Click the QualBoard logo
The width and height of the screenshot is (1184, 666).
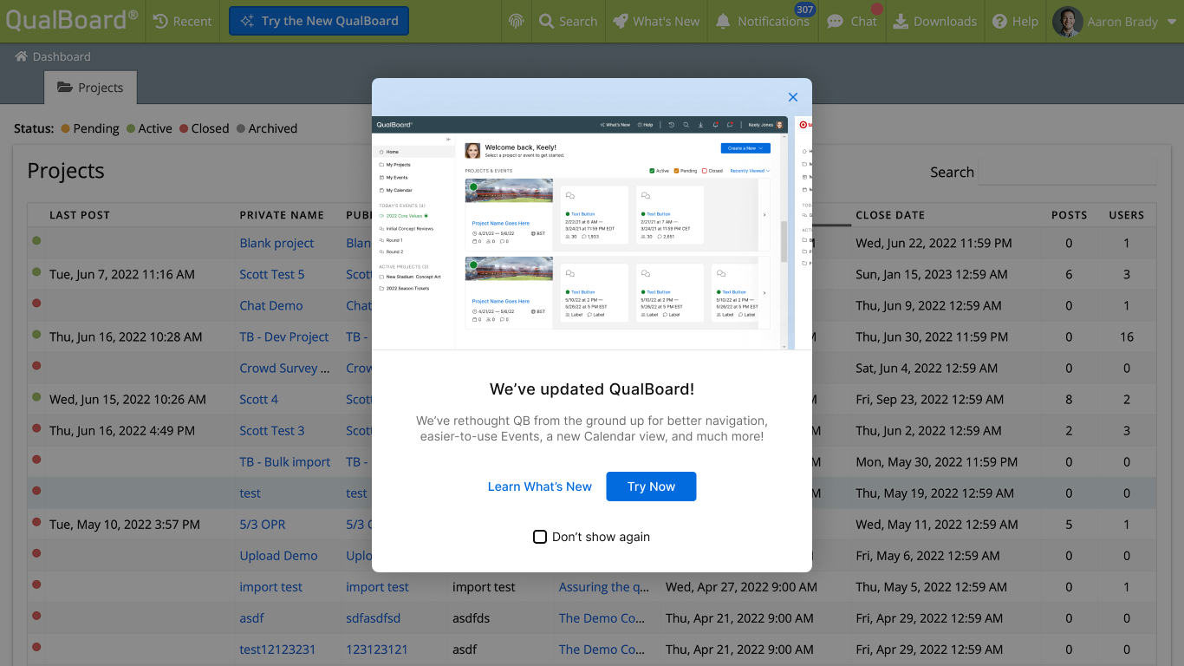pos(72,19)
